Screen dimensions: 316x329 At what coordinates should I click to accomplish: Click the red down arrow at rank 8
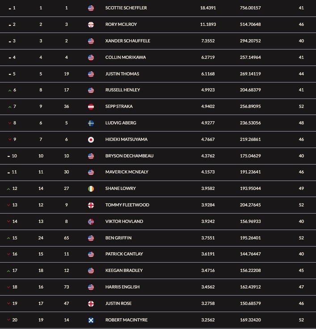click(9, 123)
